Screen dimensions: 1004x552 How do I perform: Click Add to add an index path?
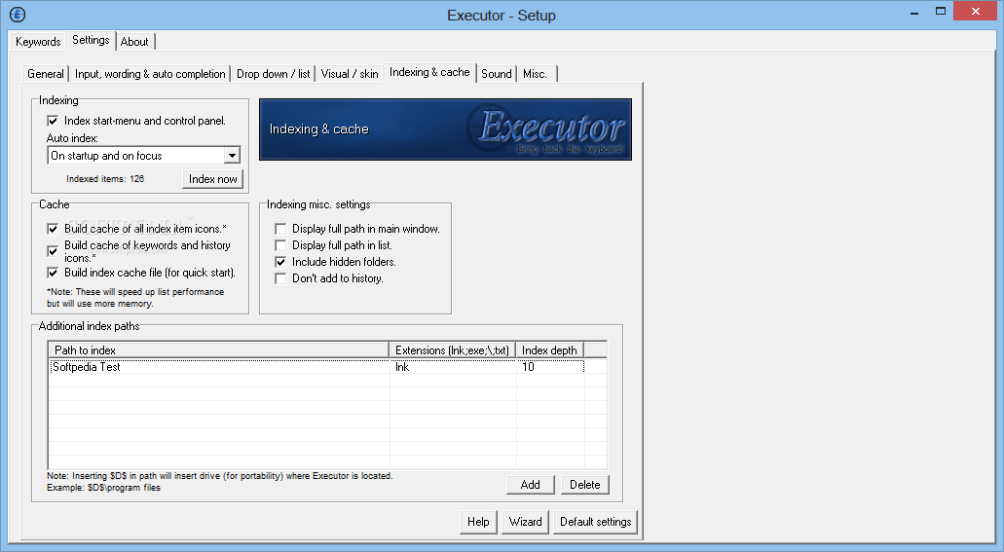[x=530, y=485]
